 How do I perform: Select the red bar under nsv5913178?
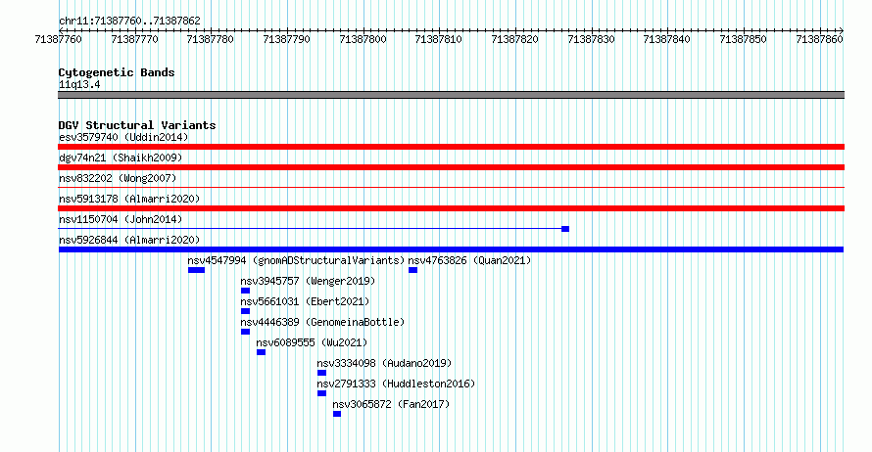tap(451, 208)
